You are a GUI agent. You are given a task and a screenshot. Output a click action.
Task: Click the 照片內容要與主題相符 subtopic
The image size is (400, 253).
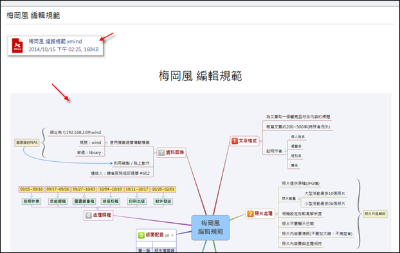[x=302, y=244]
